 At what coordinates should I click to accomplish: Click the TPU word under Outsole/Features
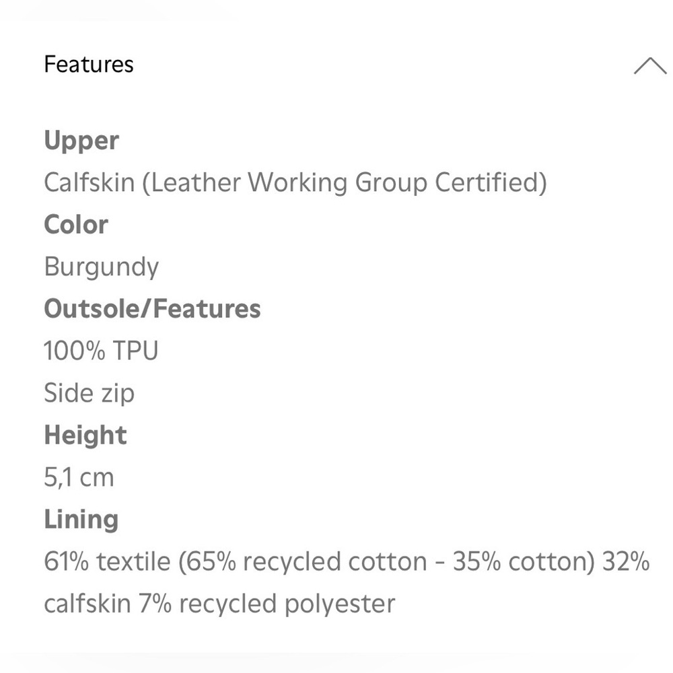click(x=136, y=351)
